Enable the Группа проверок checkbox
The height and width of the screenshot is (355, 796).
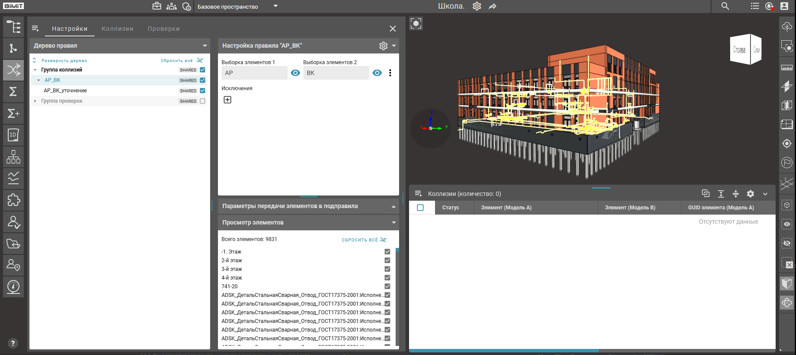click(202, 101)
